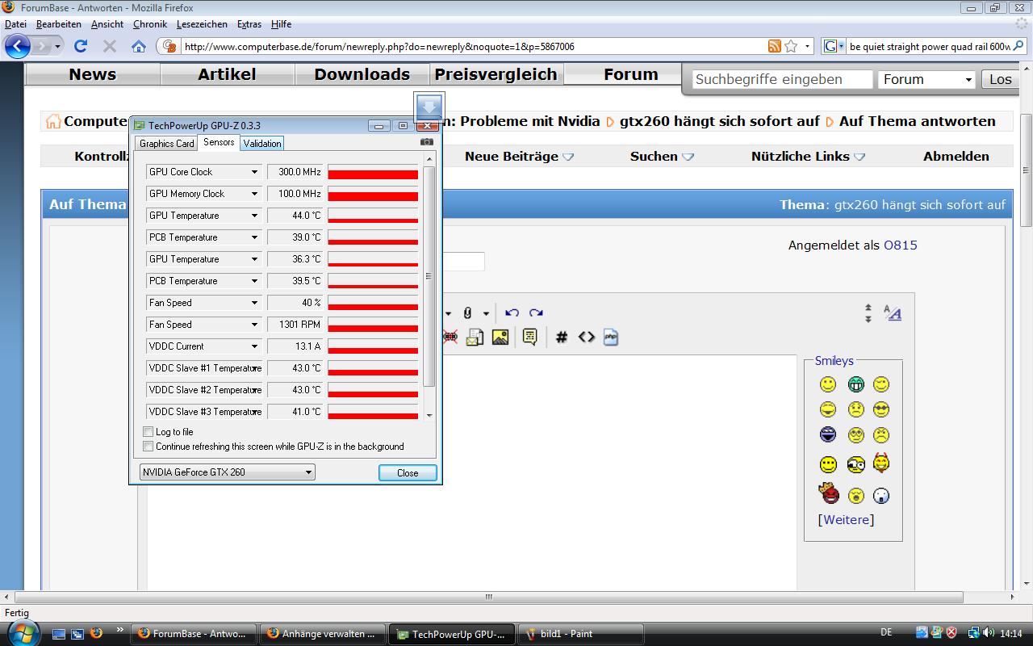Toggle Continue refreshing in background checkbox
This screenshot has height=646, width=1033.
tap(148, 446)
